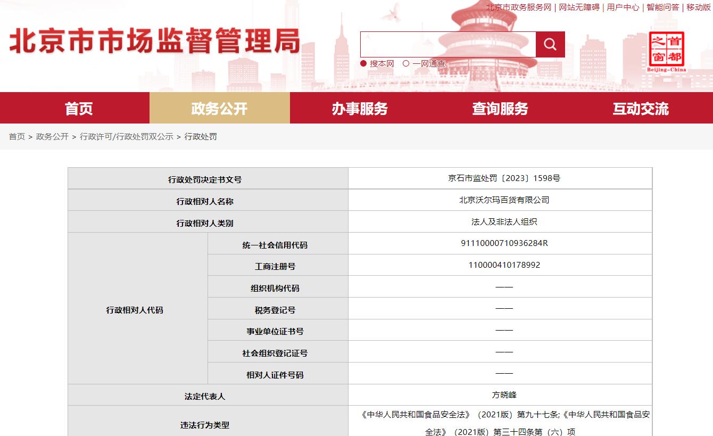Open the 政务公开 navigation tab
The image size is (713, 436).
[220, 108]
